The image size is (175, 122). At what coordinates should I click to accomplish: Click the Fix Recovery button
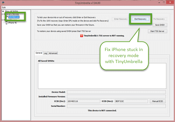tap(159, 19)
